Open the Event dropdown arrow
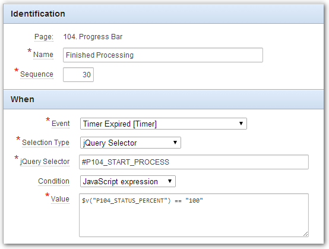Viewport: 329px width, 249px height. click(x=241, y=124)
